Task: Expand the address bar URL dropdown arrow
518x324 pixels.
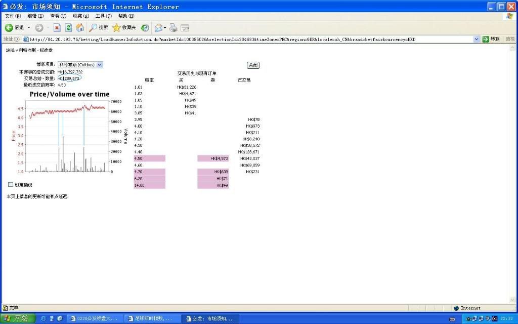Action: tap(477, 39)
